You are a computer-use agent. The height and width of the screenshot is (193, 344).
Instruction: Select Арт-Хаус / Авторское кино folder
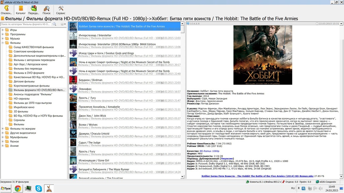coord(30,64)
